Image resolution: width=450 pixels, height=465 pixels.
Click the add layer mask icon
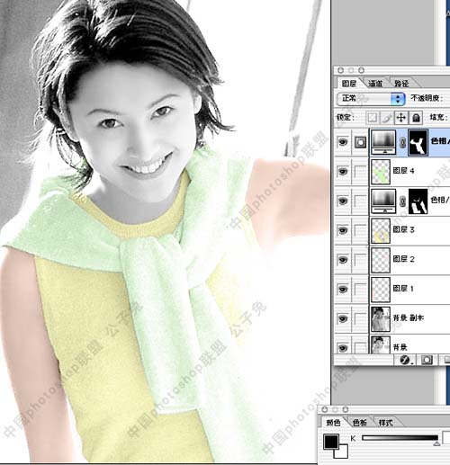pos(427,360)
